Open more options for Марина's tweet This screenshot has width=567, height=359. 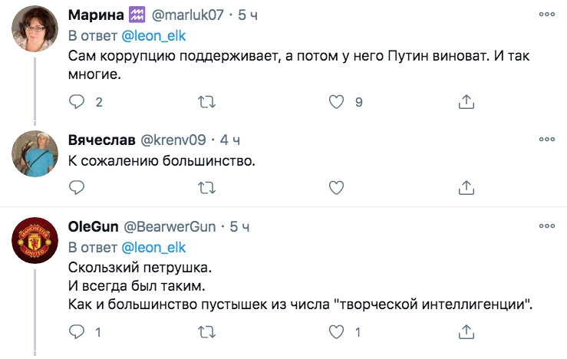pyautogui.click(x=546, y=15)
